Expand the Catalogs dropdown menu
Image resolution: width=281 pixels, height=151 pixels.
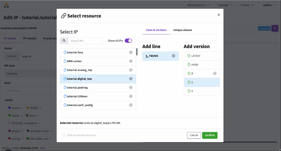[225, 5]
